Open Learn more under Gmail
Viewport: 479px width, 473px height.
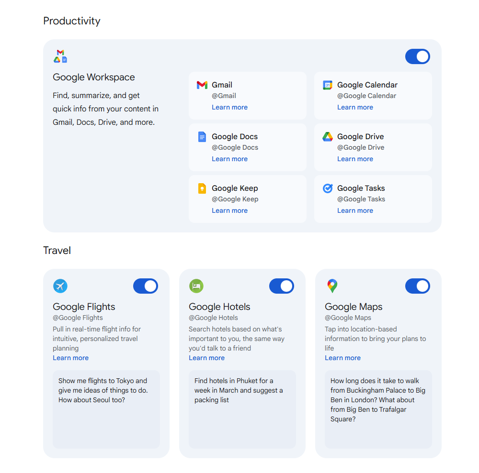pos(230,107)
